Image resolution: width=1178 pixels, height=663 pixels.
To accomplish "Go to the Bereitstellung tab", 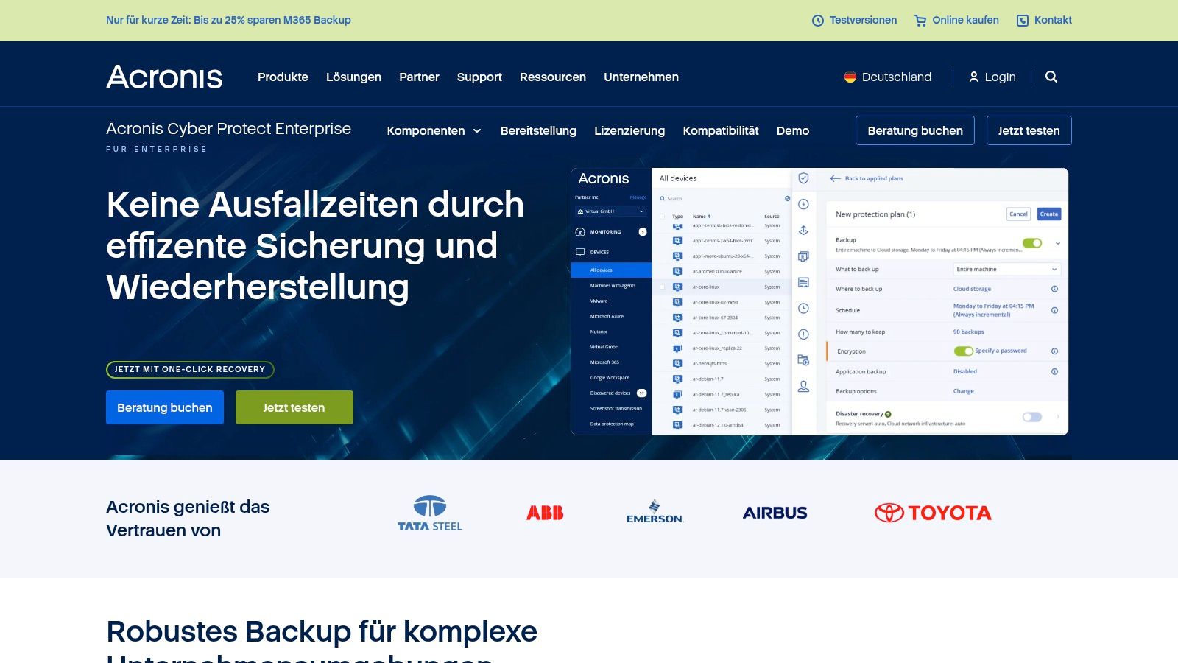I will pos(538,130).
